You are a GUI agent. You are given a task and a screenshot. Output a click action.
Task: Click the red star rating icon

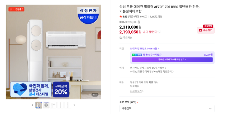(x=120, y=17)
